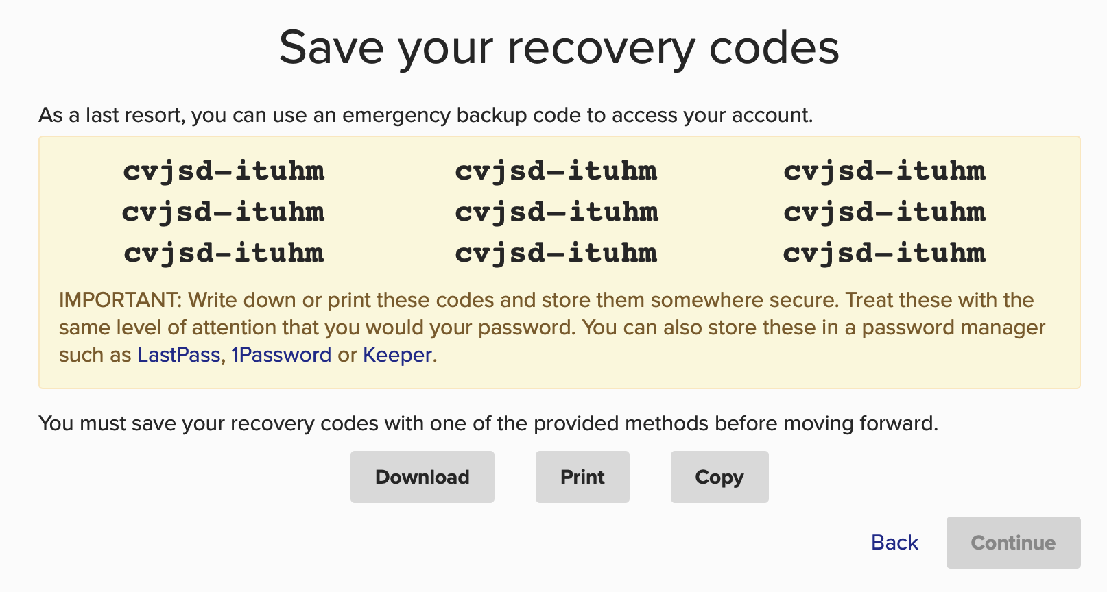Screen dimensions: 1107x592
Task: Click the greyed-out Continue button
Action: click(x=1012, y=543)
